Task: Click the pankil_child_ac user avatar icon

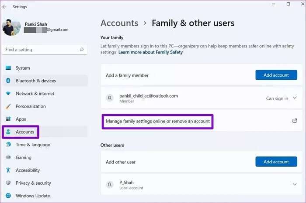Action: (x=110, y=98)
